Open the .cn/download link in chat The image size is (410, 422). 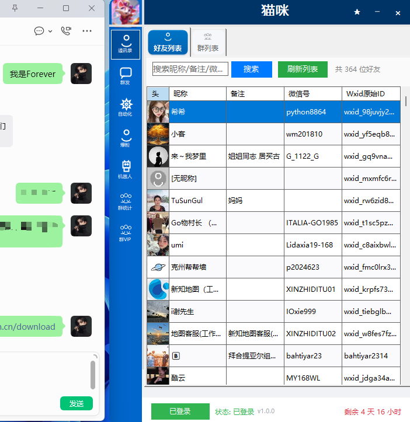[x=28, y=326]
